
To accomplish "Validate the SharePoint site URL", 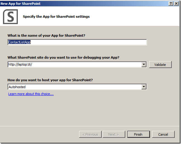I will (160, 64).
